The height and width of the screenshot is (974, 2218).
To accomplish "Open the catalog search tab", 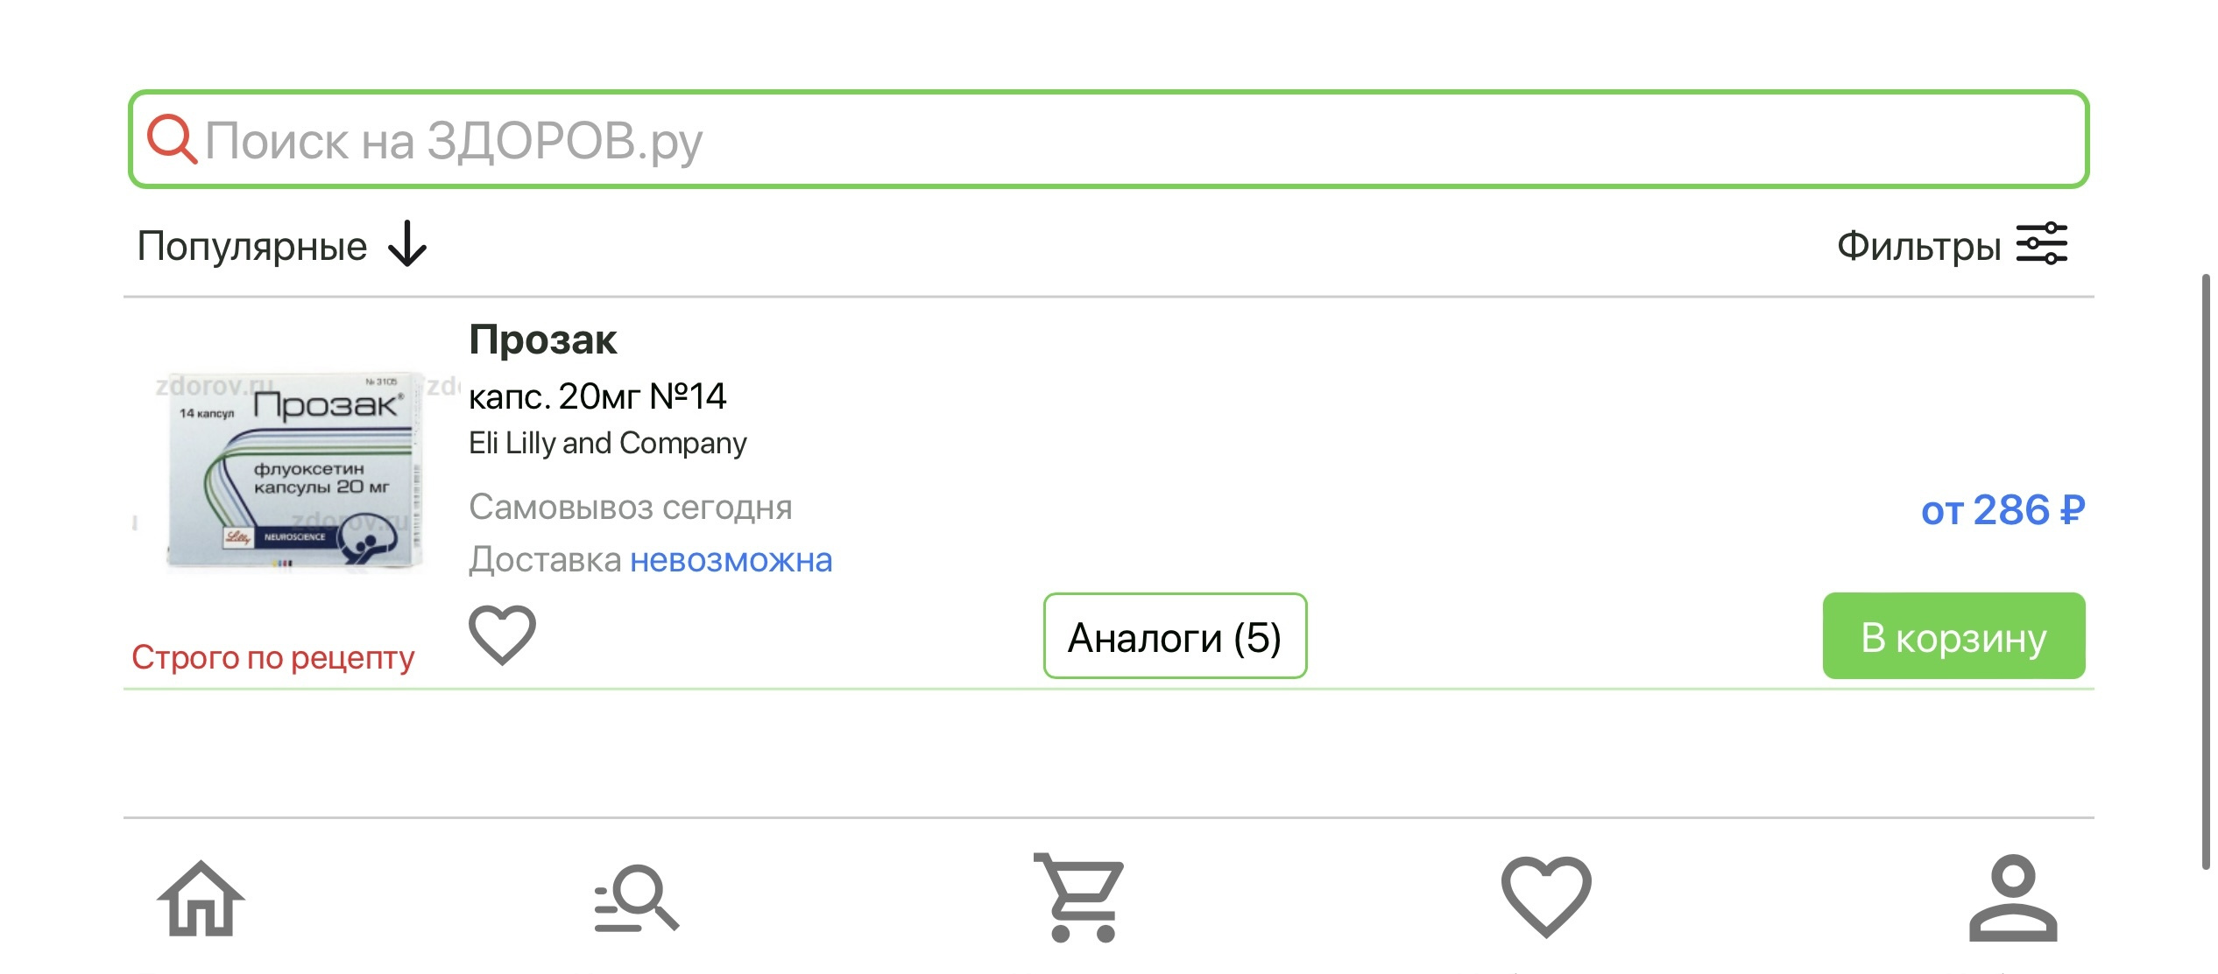I will point(637,899).
